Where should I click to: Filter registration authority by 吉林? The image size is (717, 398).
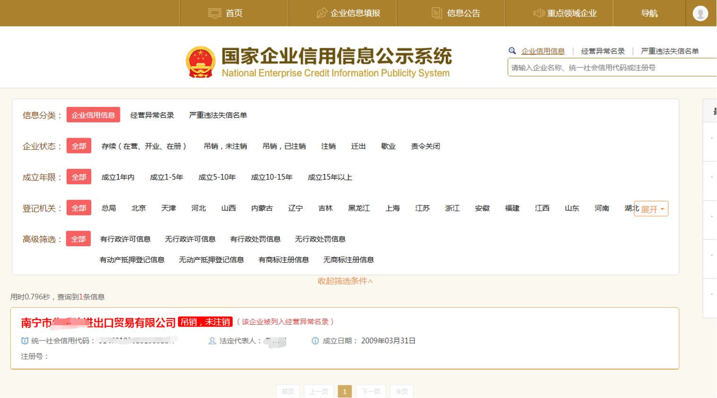tap(325, 208)
